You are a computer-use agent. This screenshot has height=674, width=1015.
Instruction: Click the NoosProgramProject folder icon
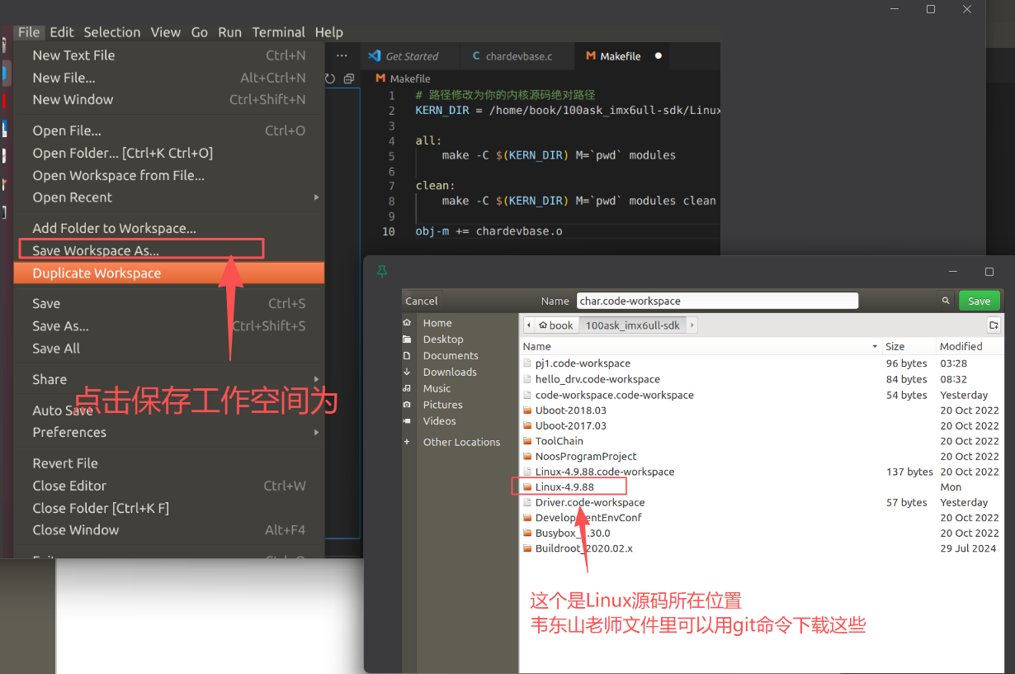click(527, 457)
